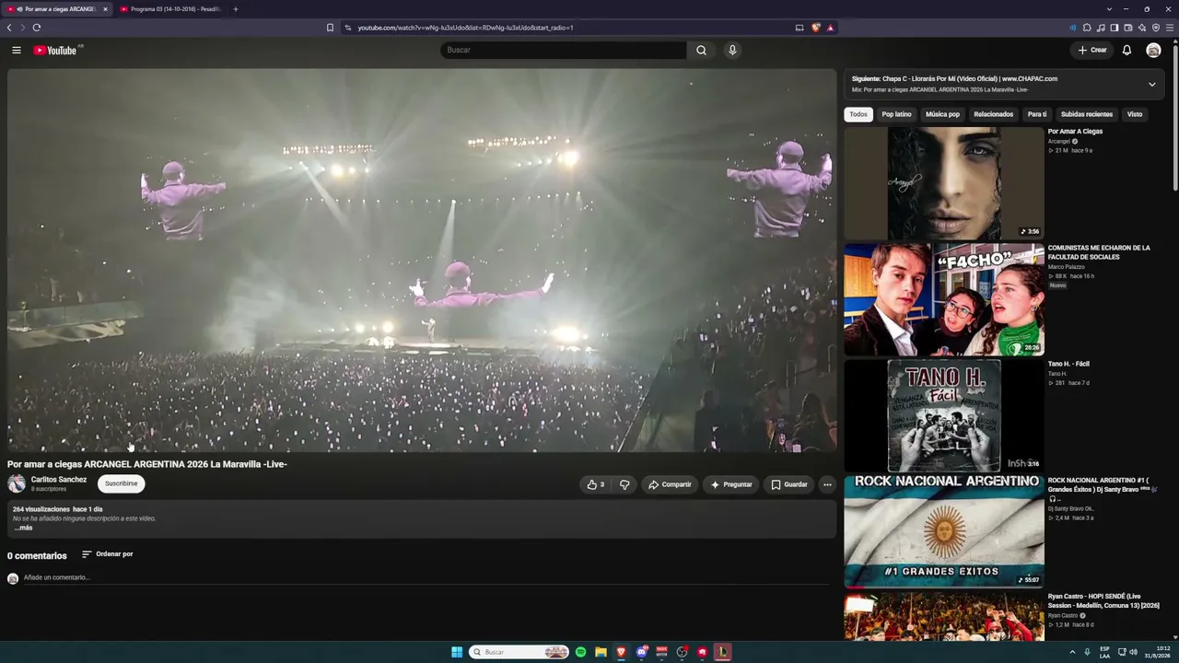
Task: Click the magnifier search button in YouTube
Action: tap(701, 50)
